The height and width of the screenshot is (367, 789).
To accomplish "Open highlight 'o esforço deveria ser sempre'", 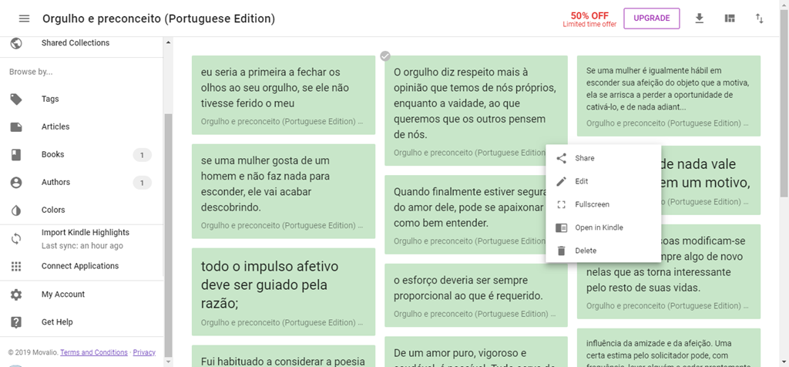I will click(x=476, y=295).
